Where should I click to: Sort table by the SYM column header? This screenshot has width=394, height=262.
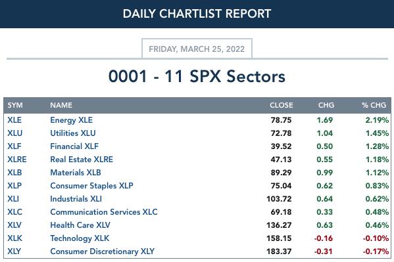tap(15, 105)
